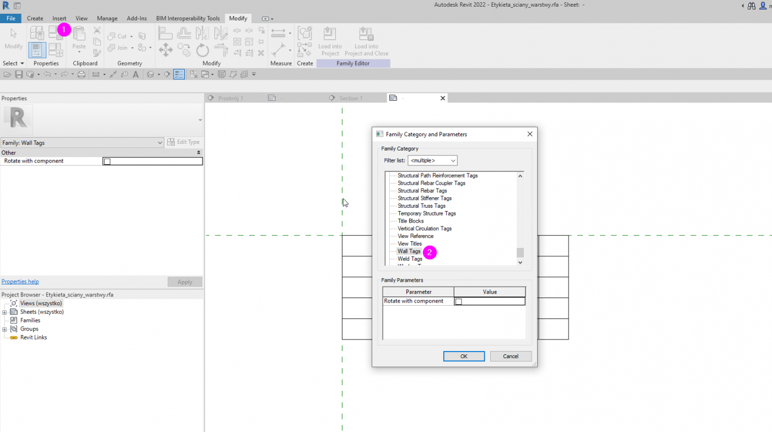
Task: Select Wall Tags in the category list
Action: [x=409, y=251]
